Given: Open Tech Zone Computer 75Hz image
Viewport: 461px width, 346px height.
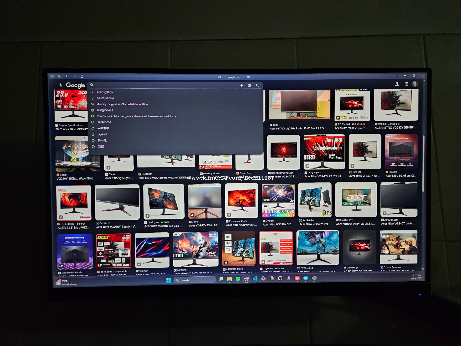Looking at the screenshot, I should 114,251.
